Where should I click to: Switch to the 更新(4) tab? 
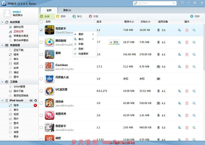[x=67, y=10]
